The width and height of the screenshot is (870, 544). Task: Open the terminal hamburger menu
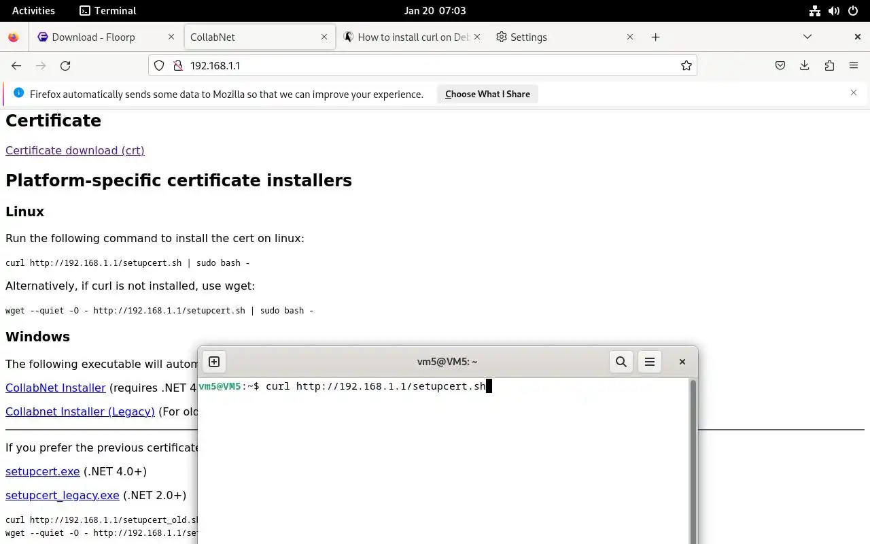650,362
